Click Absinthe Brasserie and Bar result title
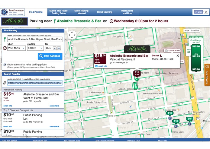This screenshot has height=149, width=210. (41, 94)
